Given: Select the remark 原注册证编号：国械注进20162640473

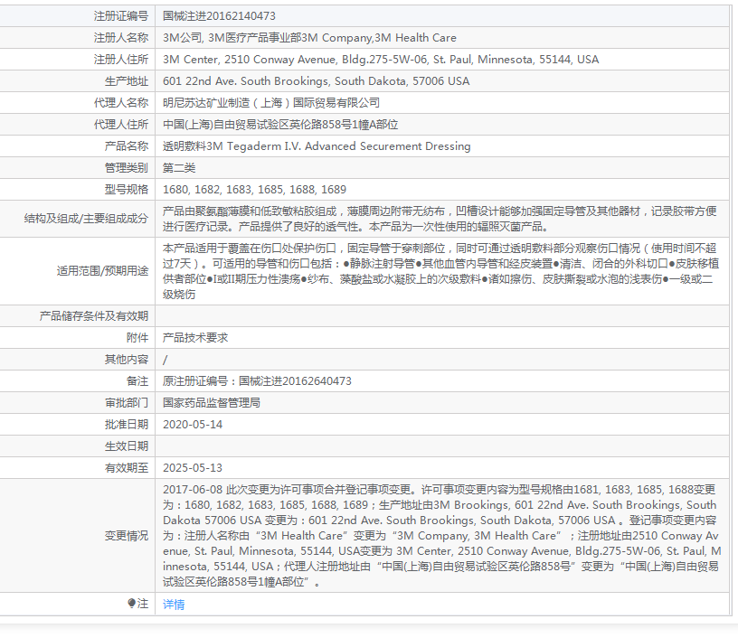Looking at the screenshot, I should coord(257,381).
